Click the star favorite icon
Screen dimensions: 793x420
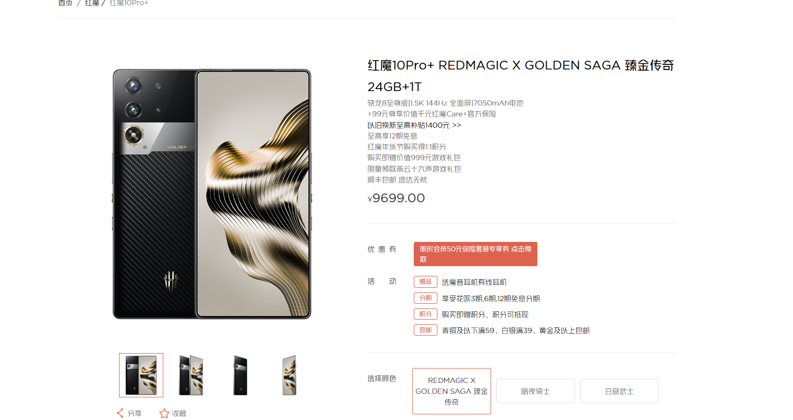(164, 413)
